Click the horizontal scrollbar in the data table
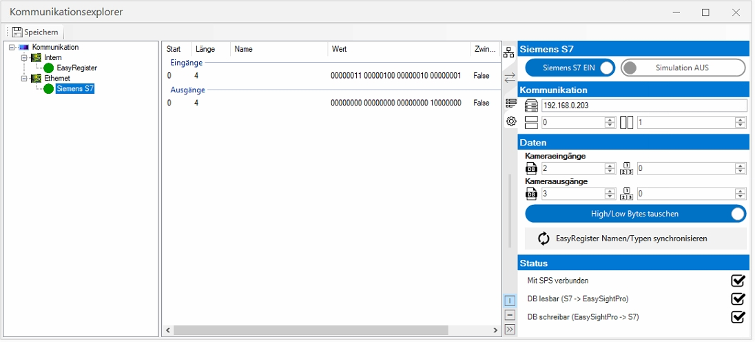 click(x=310, y=331)
